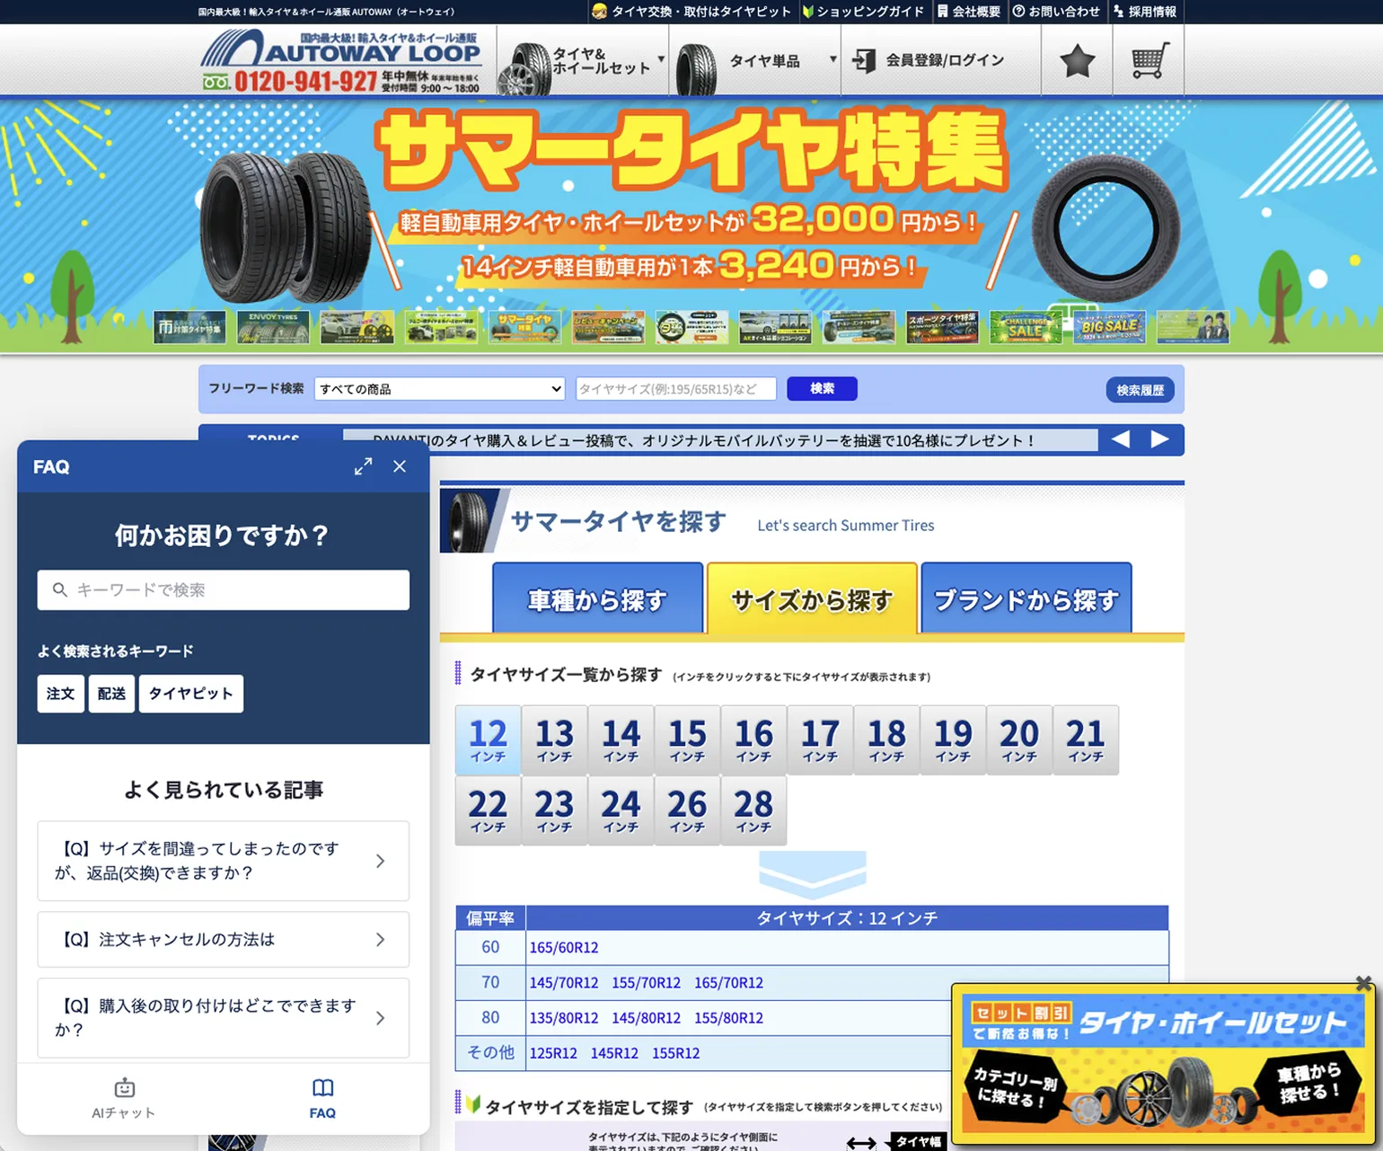Switch to ブランドから探す tab
1383x1151 pixels.
click(x=1026, y=599)
